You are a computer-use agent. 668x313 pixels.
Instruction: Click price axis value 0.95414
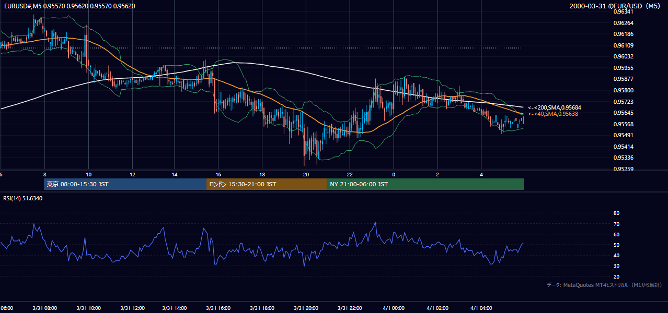coord(623,147)
